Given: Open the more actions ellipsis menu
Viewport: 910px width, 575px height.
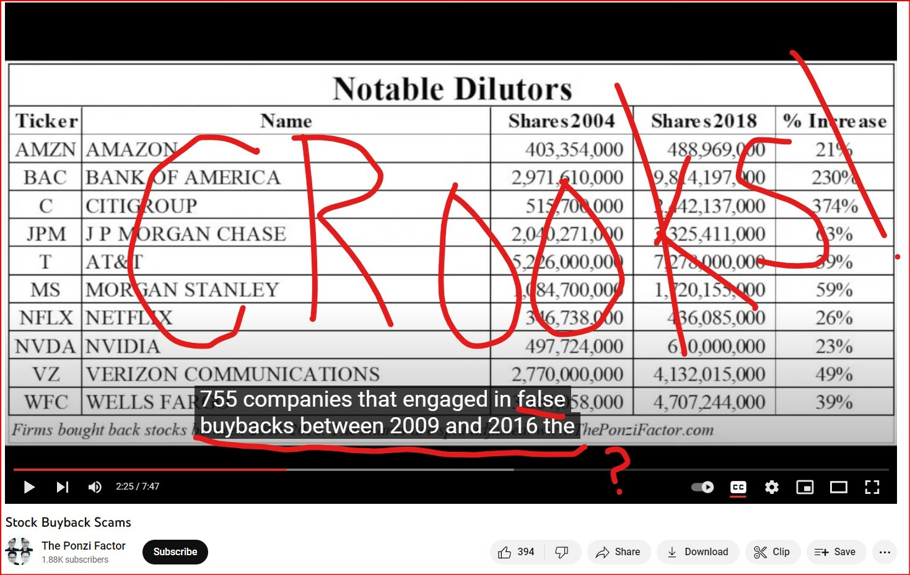Looking at the screenshot, I should click(x=885, y=552).
